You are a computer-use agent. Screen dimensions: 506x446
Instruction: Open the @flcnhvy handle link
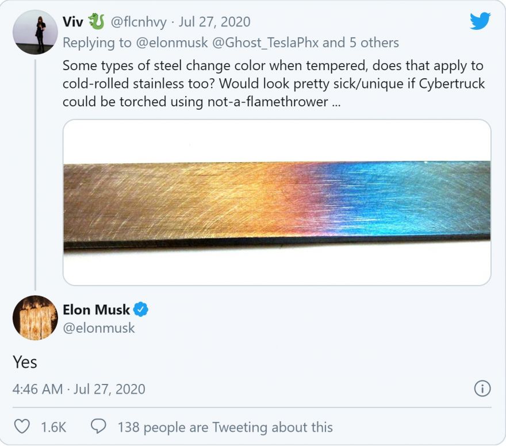(x=139, y=22)
